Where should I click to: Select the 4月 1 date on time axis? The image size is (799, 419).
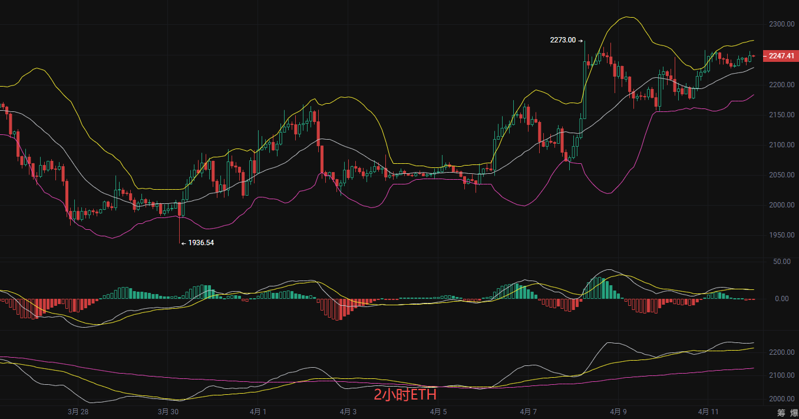258,412
